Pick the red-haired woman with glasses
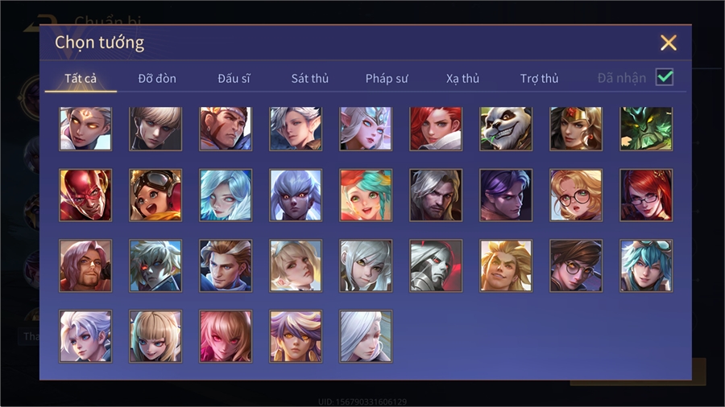 (x=646, y=195)
